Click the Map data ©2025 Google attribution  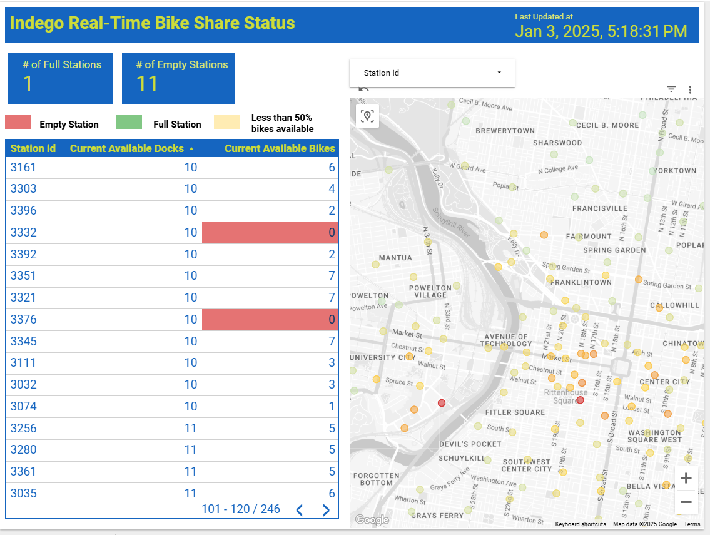(x=645, y=524)
